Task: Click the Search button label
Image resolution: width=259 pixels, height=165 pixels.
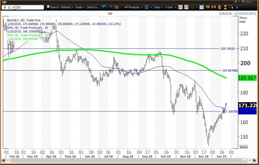Action: (54, 7)
